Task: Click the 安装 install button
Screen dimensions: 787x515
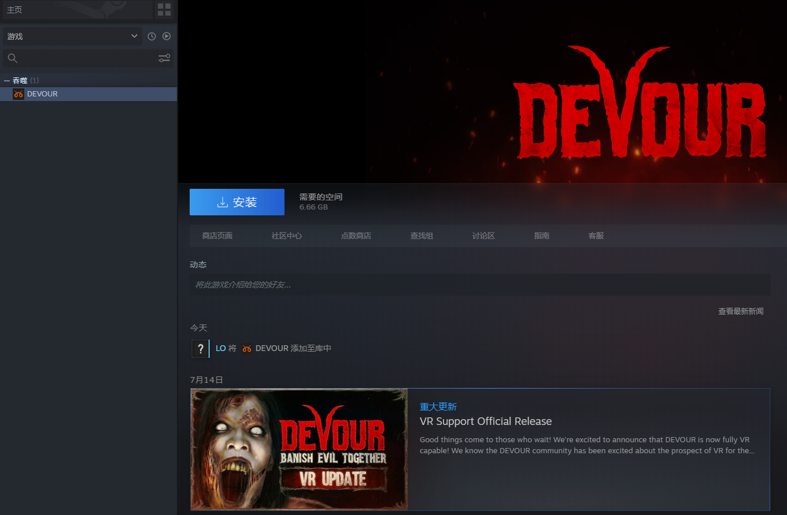Action: click(x=237, y=202)
